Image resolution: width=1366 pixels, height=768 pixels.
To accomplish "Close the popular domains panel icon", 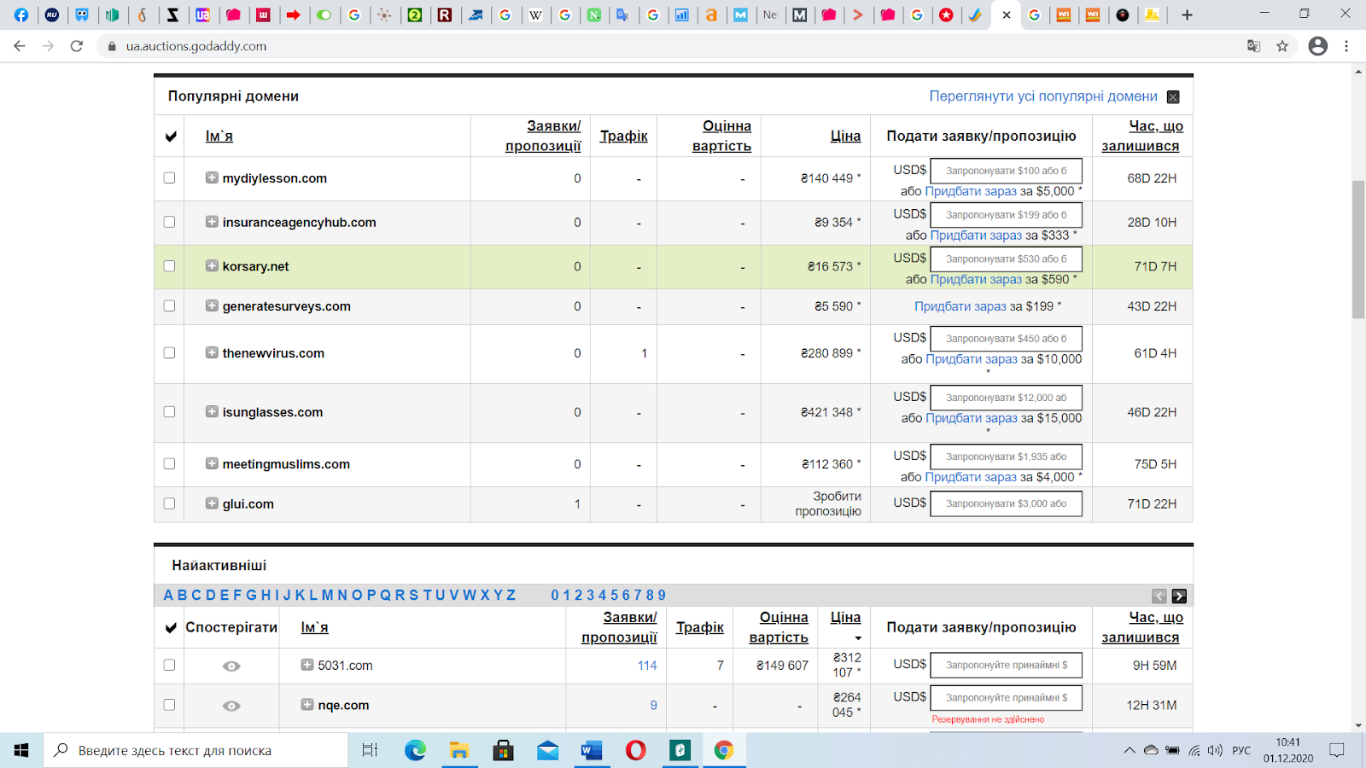I will point(1173,97).
